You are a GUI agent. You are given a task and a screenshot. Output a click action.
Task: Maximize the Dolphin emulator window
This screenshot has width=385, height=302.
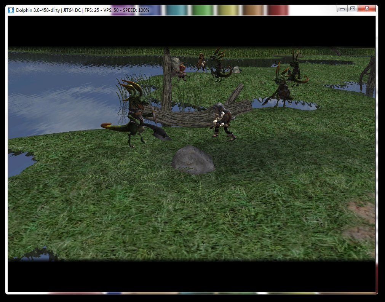353,8
